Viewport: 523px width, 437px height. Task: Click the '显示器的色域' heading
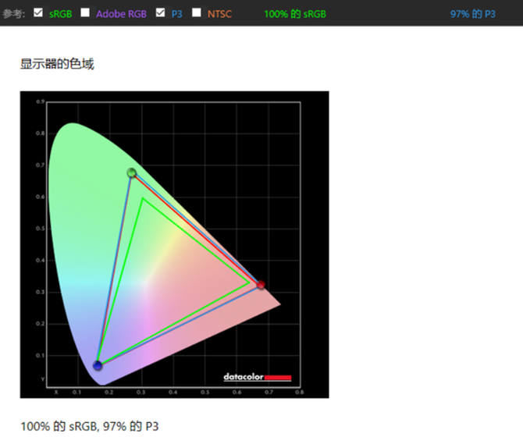coord(57,64)
